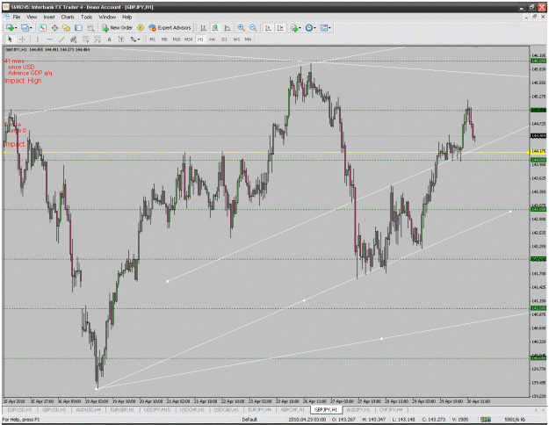The image size is (549, 425).
Task: Toggle the Terminal window icon
Action: [78, 27]
